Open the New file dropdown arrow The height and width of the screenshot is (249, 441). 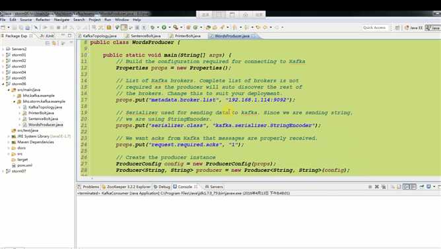click(9, 28)
